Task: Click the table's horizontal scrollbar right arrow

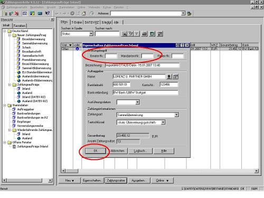Action: 257,171
